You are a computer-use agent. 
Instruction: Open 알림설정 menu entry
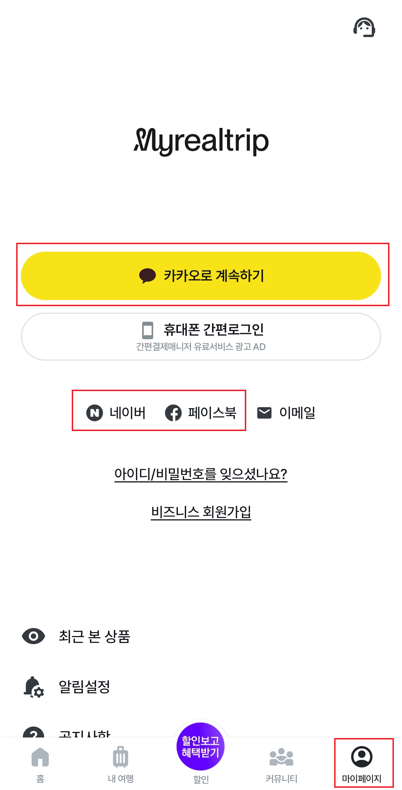(x=84, y=687)
